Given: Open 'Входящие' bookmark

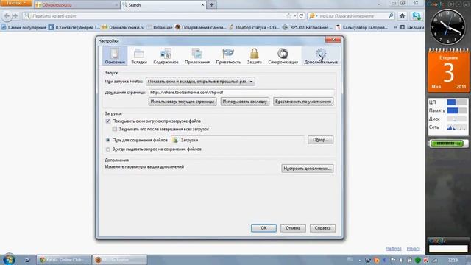Looking at the screenshot, I should 160,27.
